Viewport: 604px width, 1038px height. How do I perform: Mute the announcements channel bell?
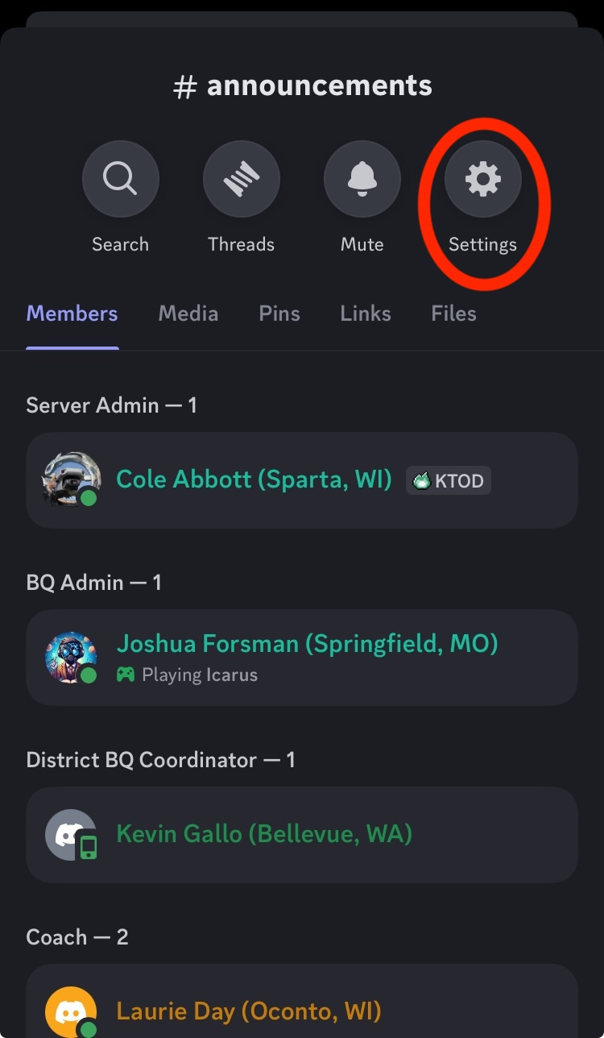(362, 179)
